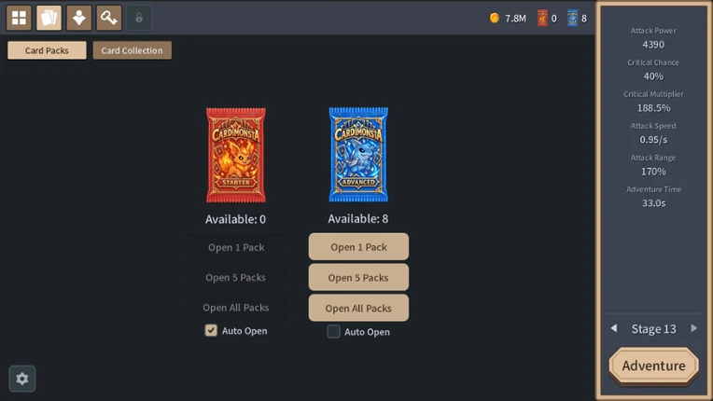Click disabled Starter Open 1 Pack
This screenshot has width=713, height=401.
click(236, 247)
